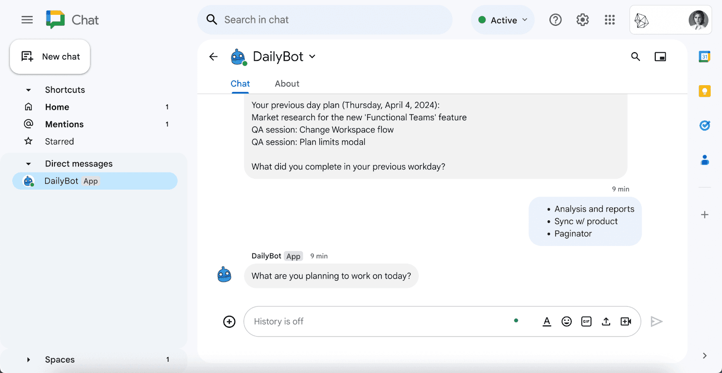
Task: Click the sent bullet list message bubble
Action: [585, 221]
